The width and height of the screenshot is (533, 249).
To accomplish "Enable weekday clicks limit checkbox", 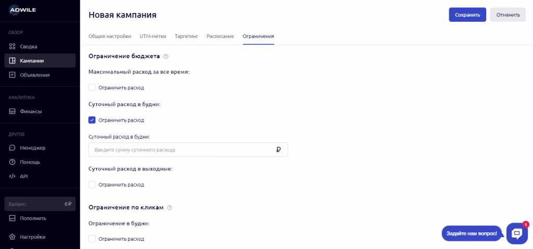I will (92, 239).
